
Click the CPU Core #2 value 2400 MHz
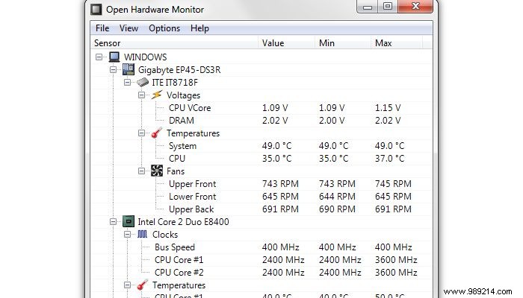click(x=283, y=273)
